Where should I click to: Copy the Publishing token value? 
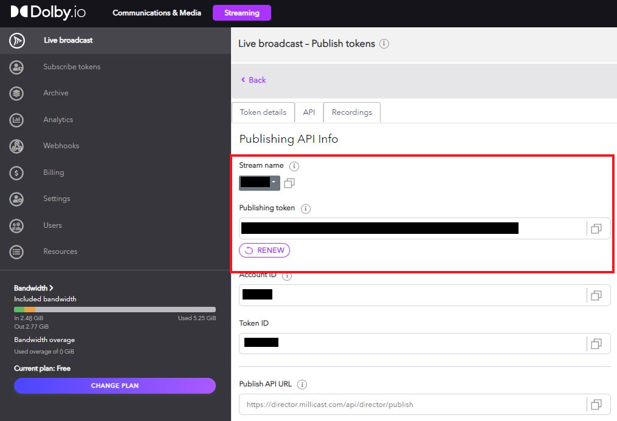pos(596,228)
